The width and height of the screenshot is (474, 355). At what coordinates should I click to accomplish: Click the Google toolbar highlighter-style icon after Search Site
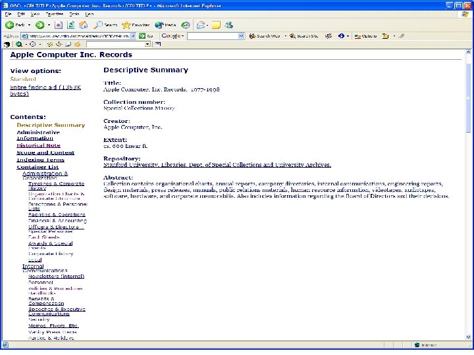329,36
